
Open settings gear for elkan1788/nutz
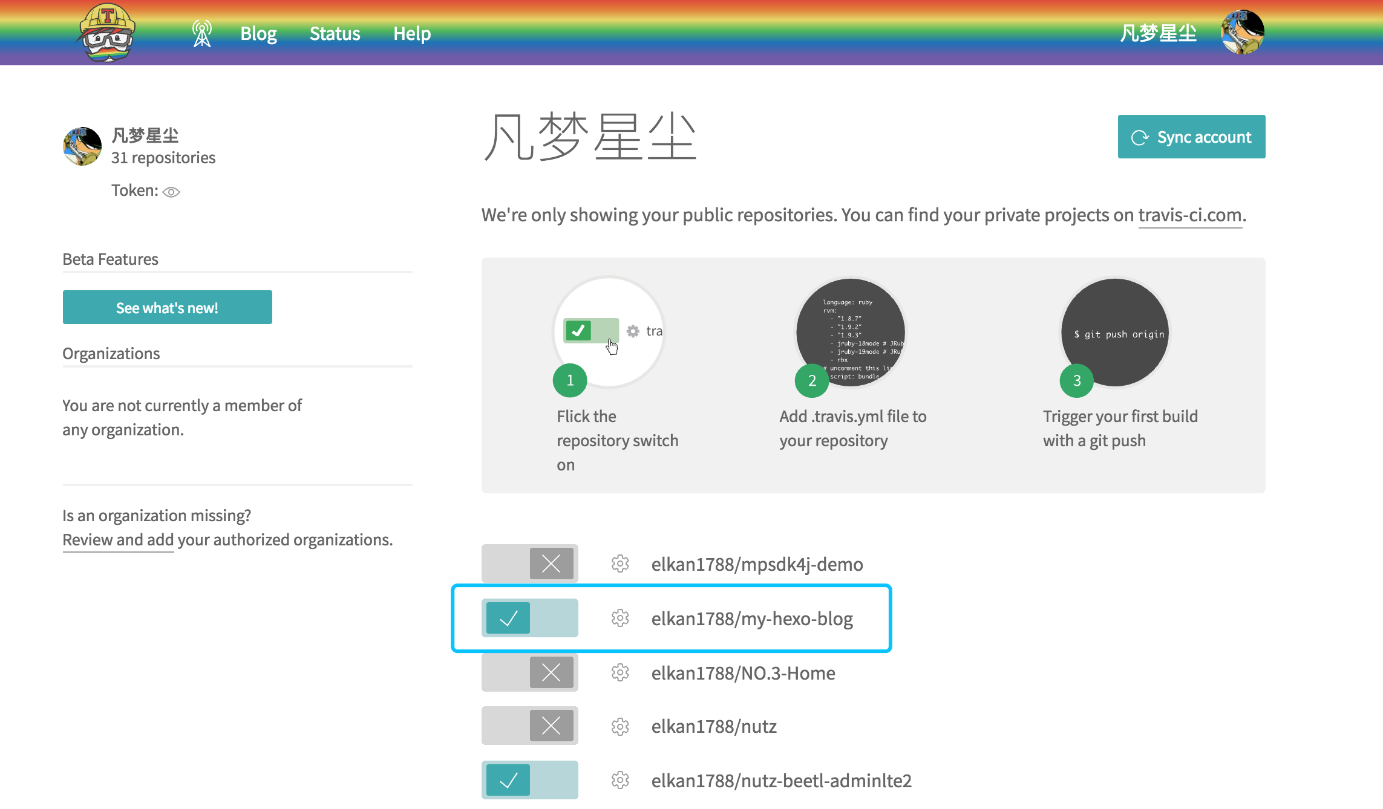(620, 726)
